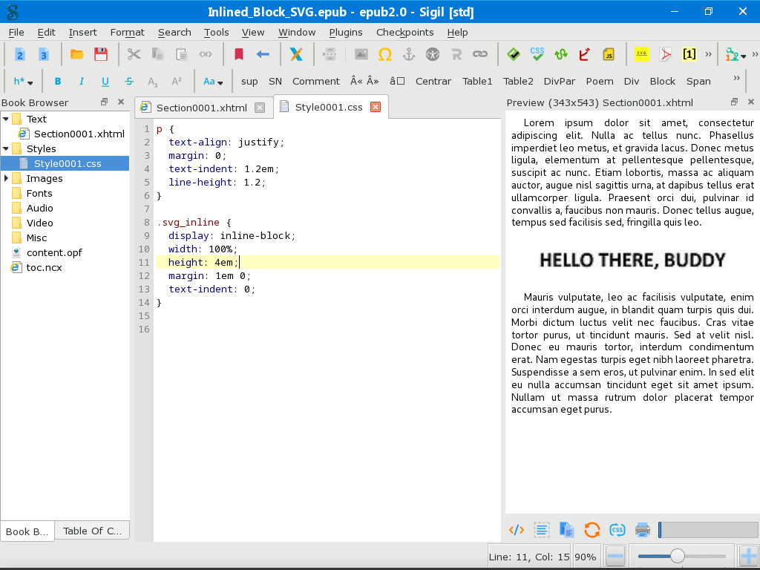Collapse the Styles folder in Book Browser
This screenshot has height=570, width=760.
(7, 149)
